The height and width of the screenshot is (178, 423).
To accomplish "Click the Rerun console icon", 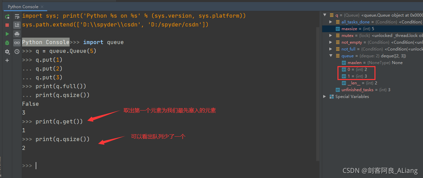I will pyautogui.click(x=7, y=16).
